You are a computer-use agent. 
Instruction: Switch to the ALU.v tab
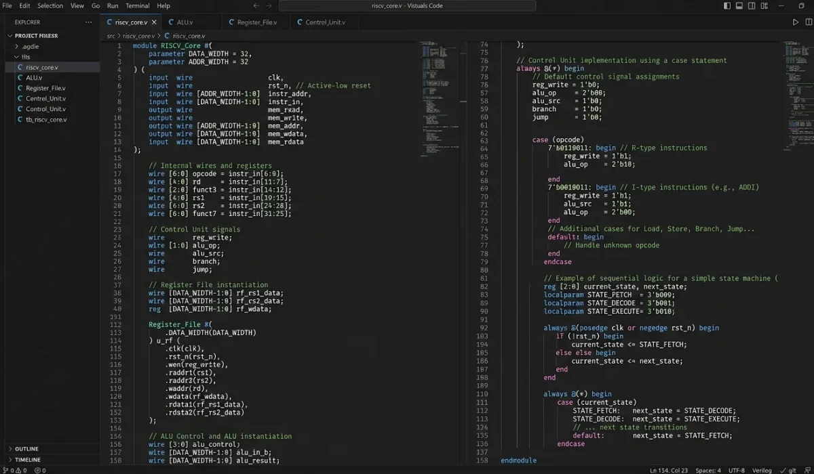[x=191, y=22]
